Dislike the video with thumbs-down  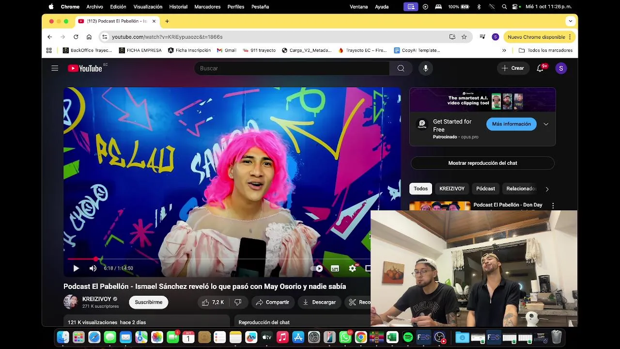(238, 302)
